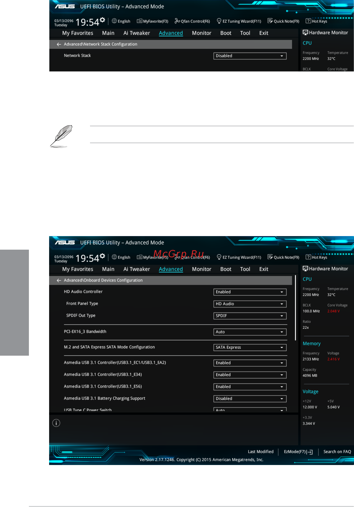Select Advanced tab in Network Stack screen
This screenshot has height=507, width=354.
pyautogui.click(x=171, y=33)
